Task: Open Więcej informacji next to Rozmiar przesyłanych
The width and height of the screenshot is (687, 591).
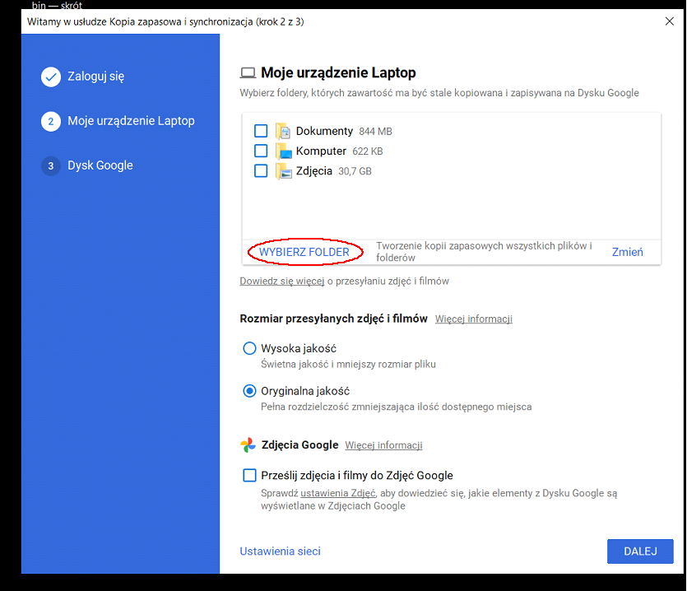Action: [474, 319]
